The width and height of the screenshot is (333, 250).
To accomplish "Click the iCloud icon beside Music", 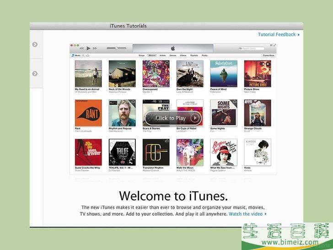I will [x=87, y=55].
